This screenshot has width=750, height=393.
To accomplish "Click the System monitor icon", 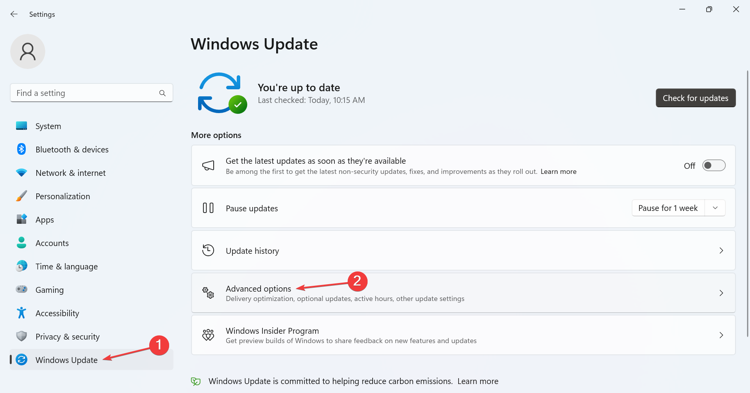I will 21,126.
